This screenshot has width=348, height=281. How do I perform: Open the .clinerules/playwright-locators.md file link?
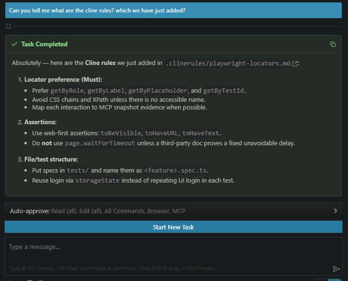(x=228, y=63)
